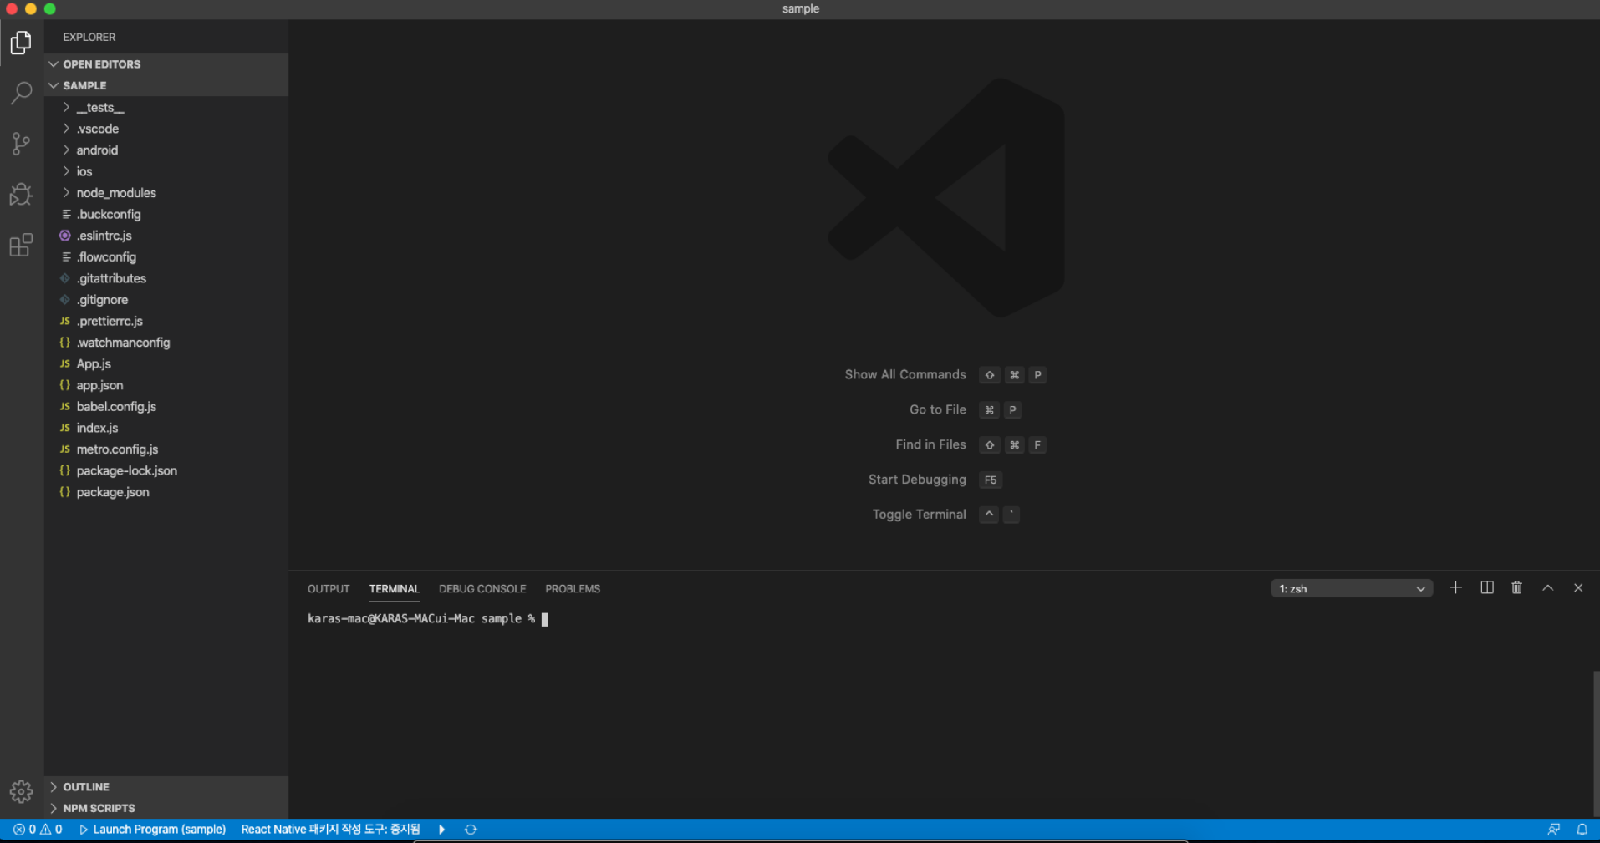Close the bottom panel

pyautogui.click(x=1578, y=588)
